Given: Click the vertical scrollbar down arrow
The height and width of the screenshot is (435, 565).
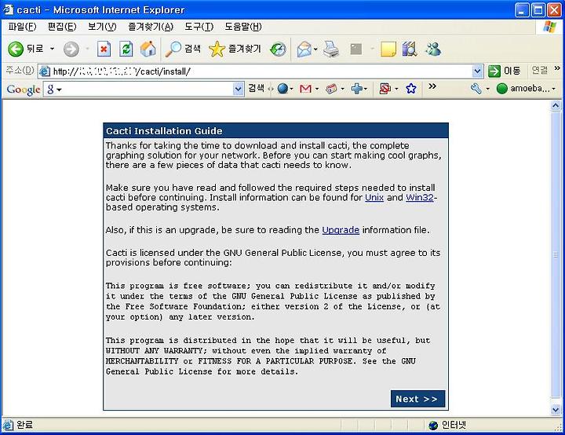Looking at the screenshot, I should pyautogui.click(x=556, y=409).
